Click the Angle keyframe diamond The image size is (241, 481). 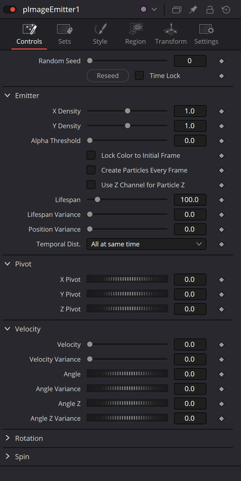coord(222,374)
